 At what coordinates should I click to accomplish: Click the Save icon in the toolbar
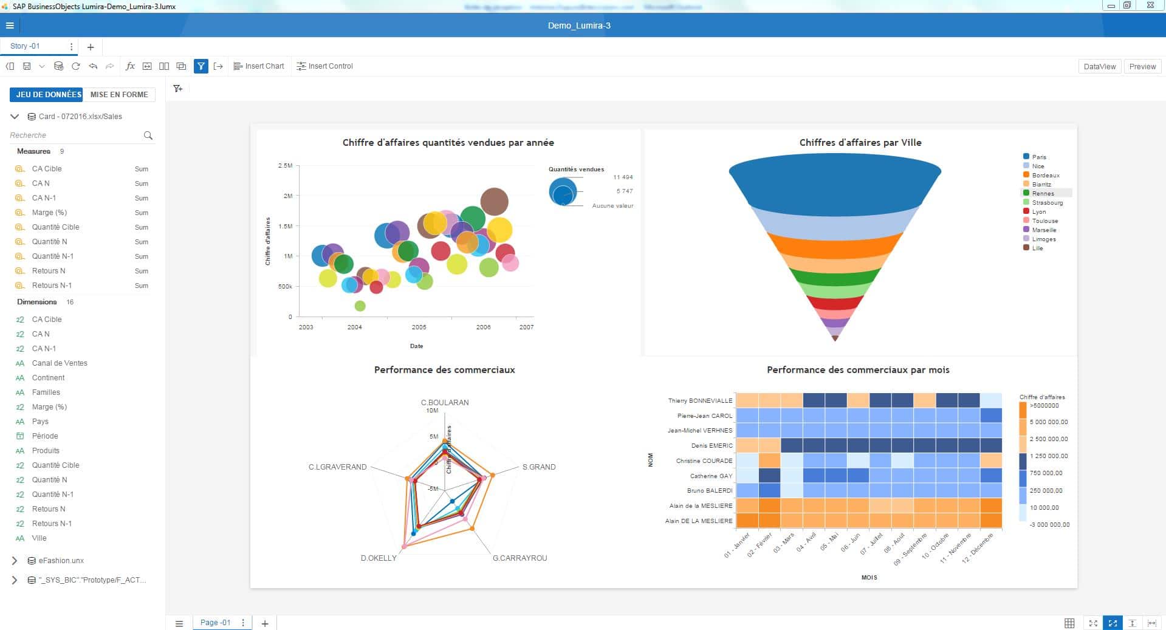click(27, 66)
